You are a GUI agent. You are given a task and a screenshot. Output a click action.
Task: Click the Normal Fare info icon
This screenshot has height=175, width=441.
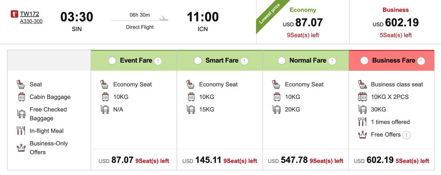[332, 61]
